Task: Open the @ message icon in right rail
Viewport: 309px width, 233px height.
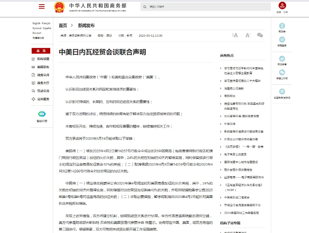Action: 282,91
